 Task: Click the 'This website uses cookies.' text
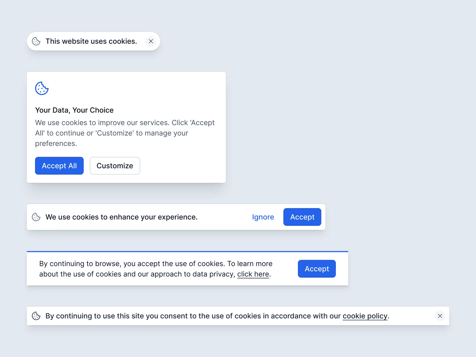click(91, 41)
